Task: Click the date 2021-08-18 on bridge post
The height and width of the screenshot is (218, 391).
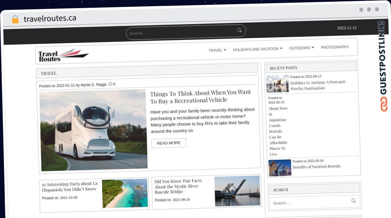Action: click(181, 199)
